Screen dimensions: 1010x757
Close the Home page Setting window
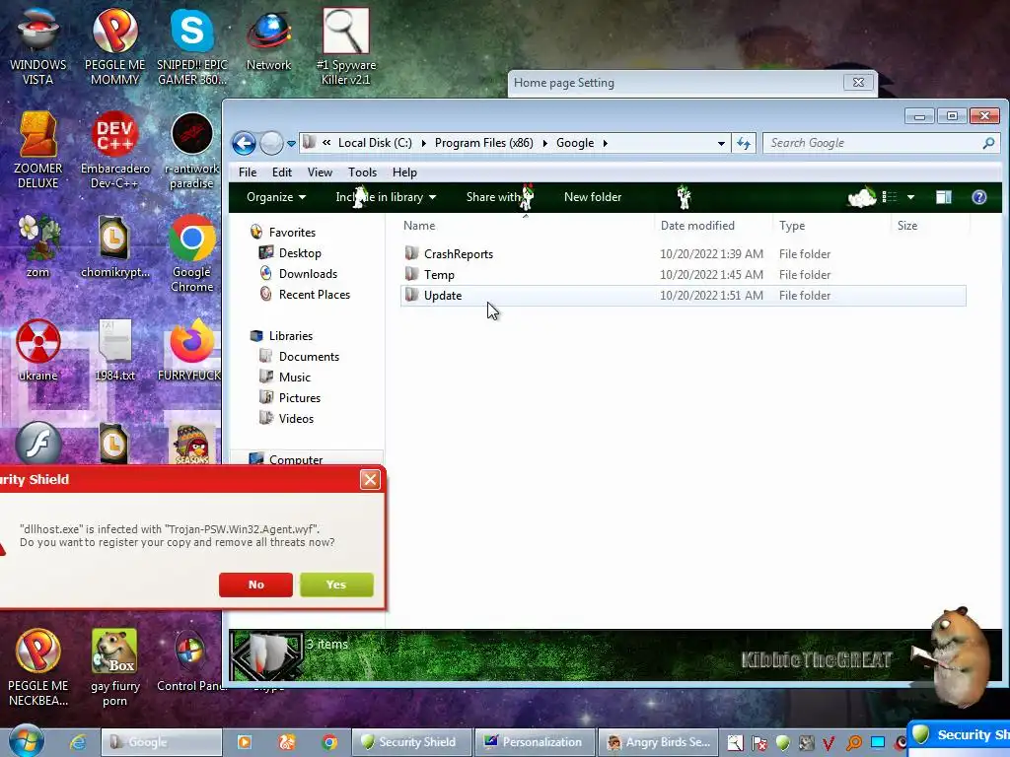coord(859,83)
